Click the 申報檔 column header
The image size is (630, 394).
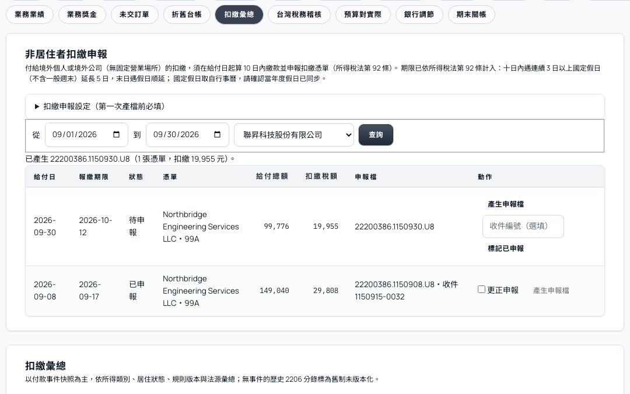coord(366,177)
